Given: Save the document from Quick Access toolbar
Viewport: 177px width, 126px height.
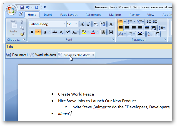Looking at the screenshot, I should tap(22, 7).
